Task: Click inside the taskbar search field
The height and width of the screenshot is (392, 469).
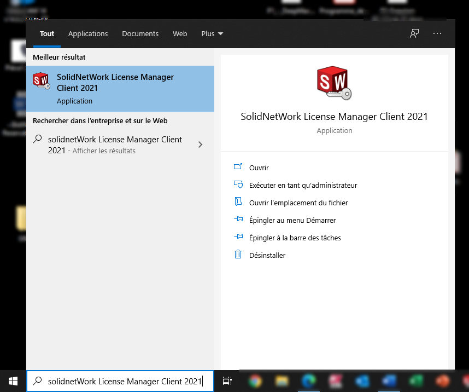Action: point(120,381)
